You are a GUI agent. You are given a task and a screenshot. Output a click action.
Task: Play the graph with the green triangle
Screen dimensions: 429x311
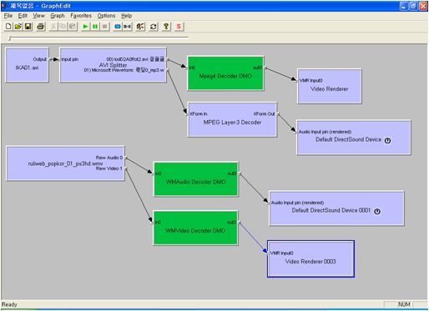[x=85, y=27]
